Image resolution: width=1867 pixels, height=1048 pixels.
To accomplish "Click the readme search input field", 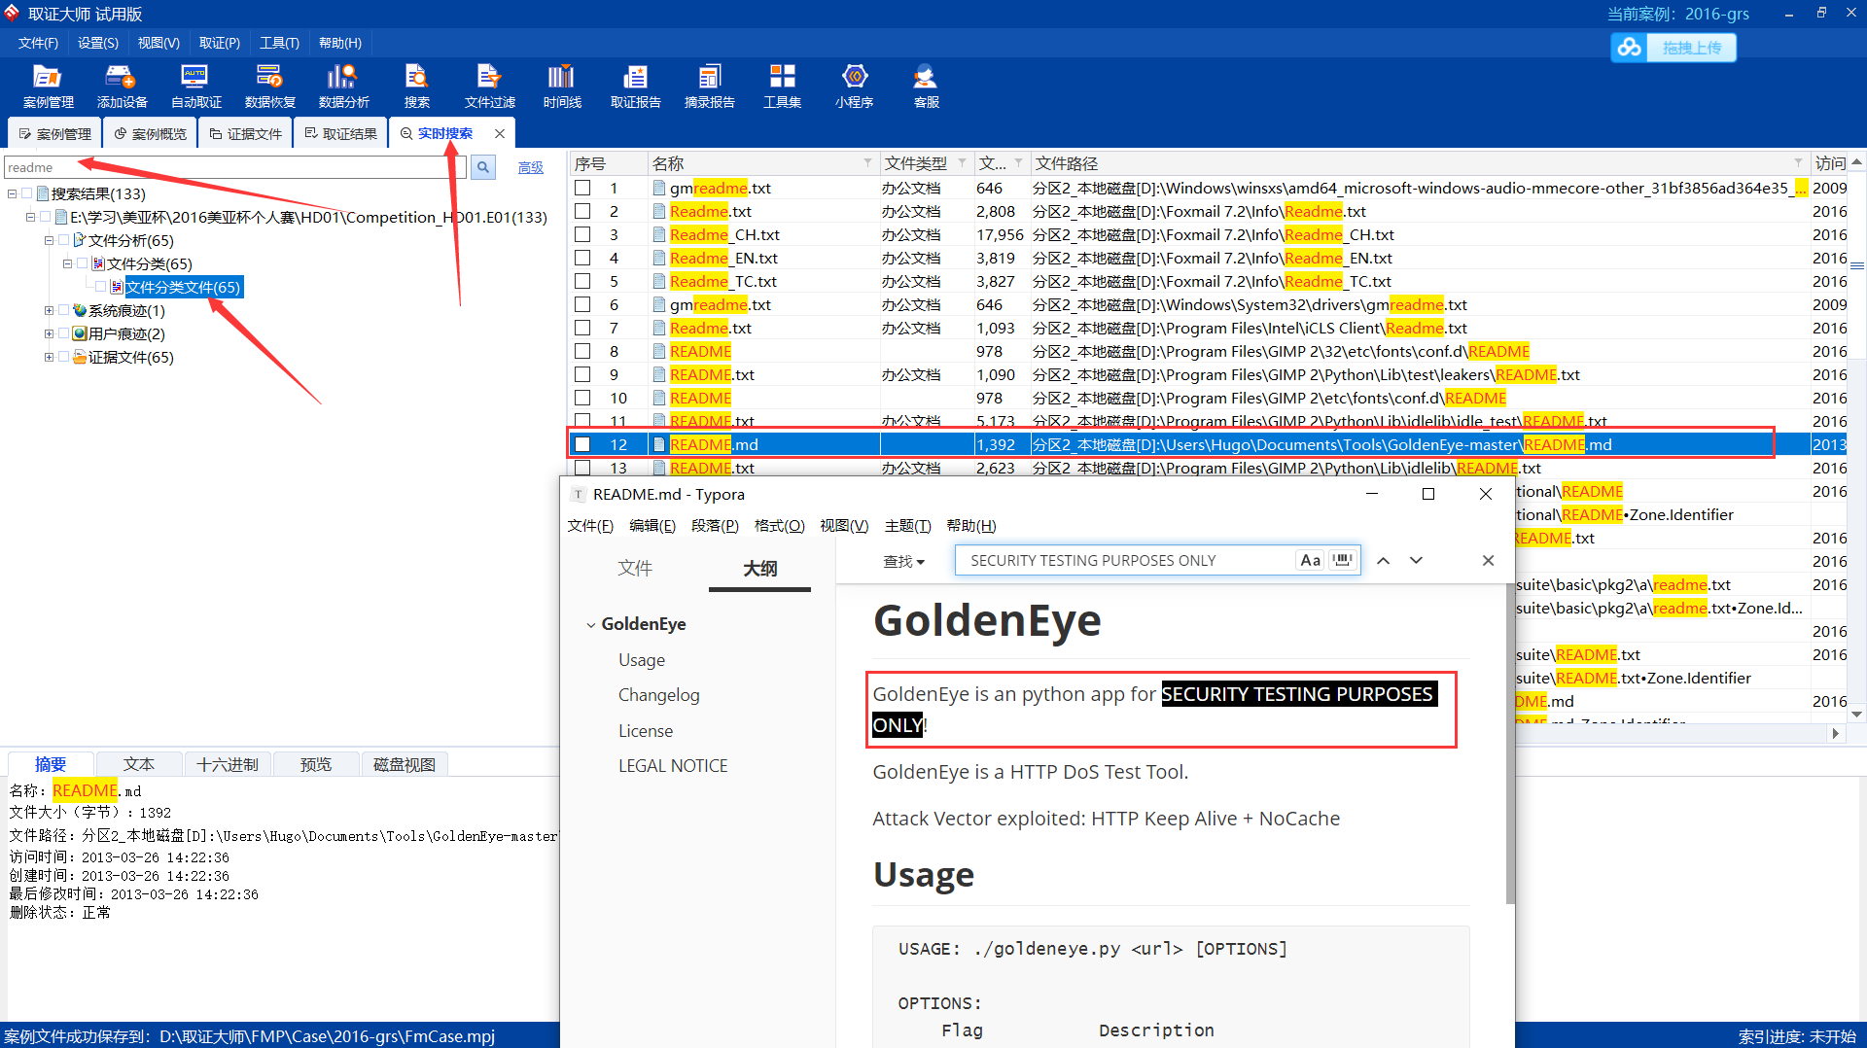I will (x=235, y=167).
